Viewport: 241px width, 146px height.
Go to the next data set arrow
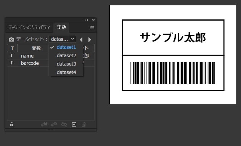(90, 40)
